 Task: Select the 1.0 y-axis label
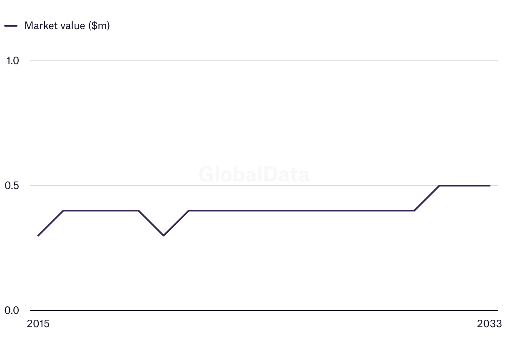[12, 61]
